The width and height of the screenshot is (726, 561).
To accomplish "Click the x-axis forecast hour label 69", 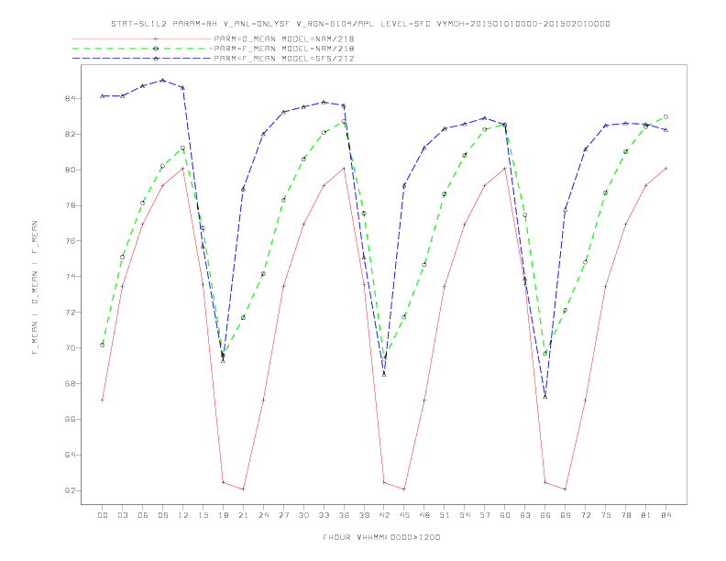I will pyautogui.click(x=566, y=515).
